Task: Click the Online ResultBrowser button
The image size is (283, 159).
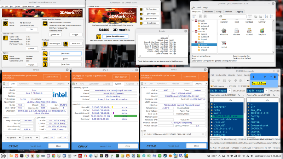Action: [x=115, y=36]
